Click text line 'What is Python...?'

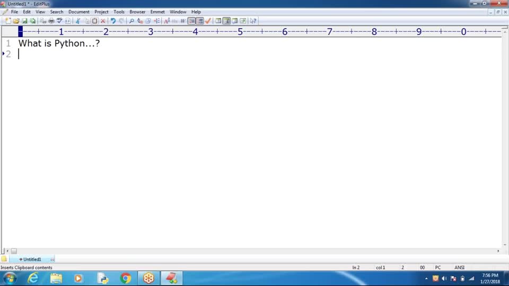coord(59,43)
